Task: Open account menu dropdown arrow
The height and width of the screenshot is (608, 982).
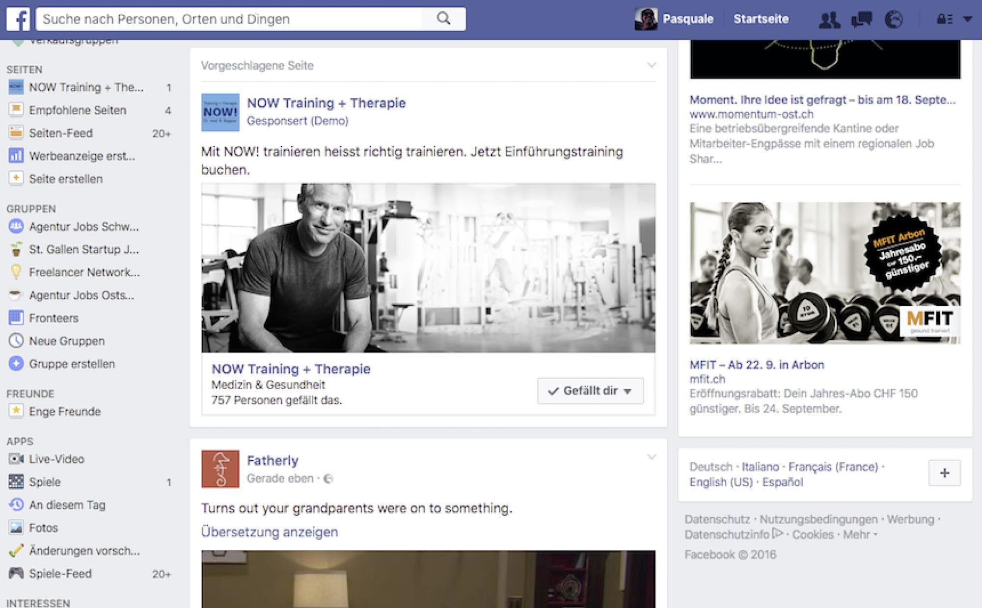Action: (967, 19)
